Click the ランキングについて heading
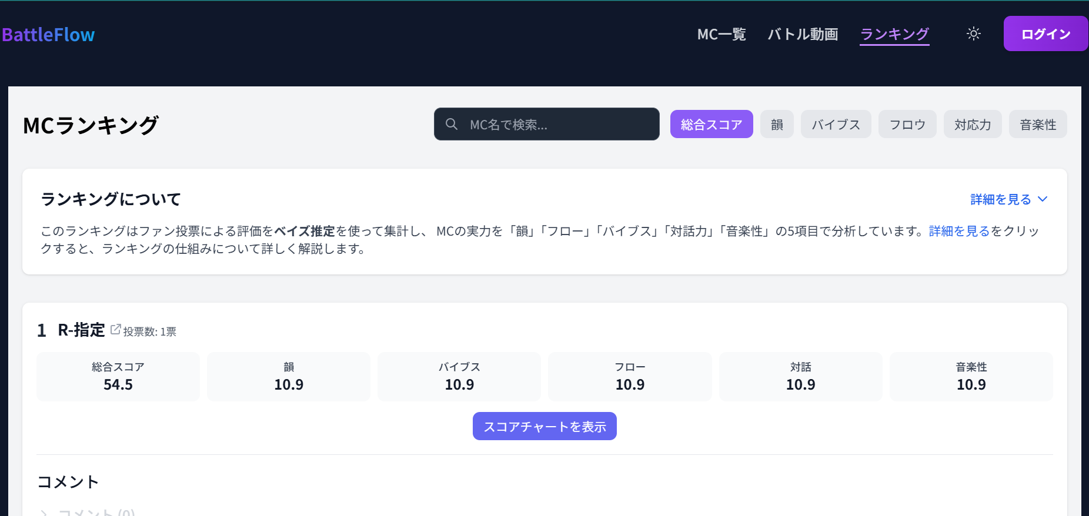This screenshot has width=1089, height=516. 111,199
